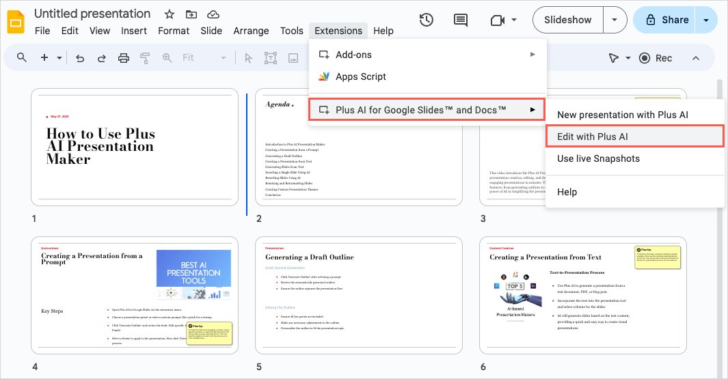Open the View menu
Image resolution: width=728 pixels, height=379 pixels.
pos(100,31)
